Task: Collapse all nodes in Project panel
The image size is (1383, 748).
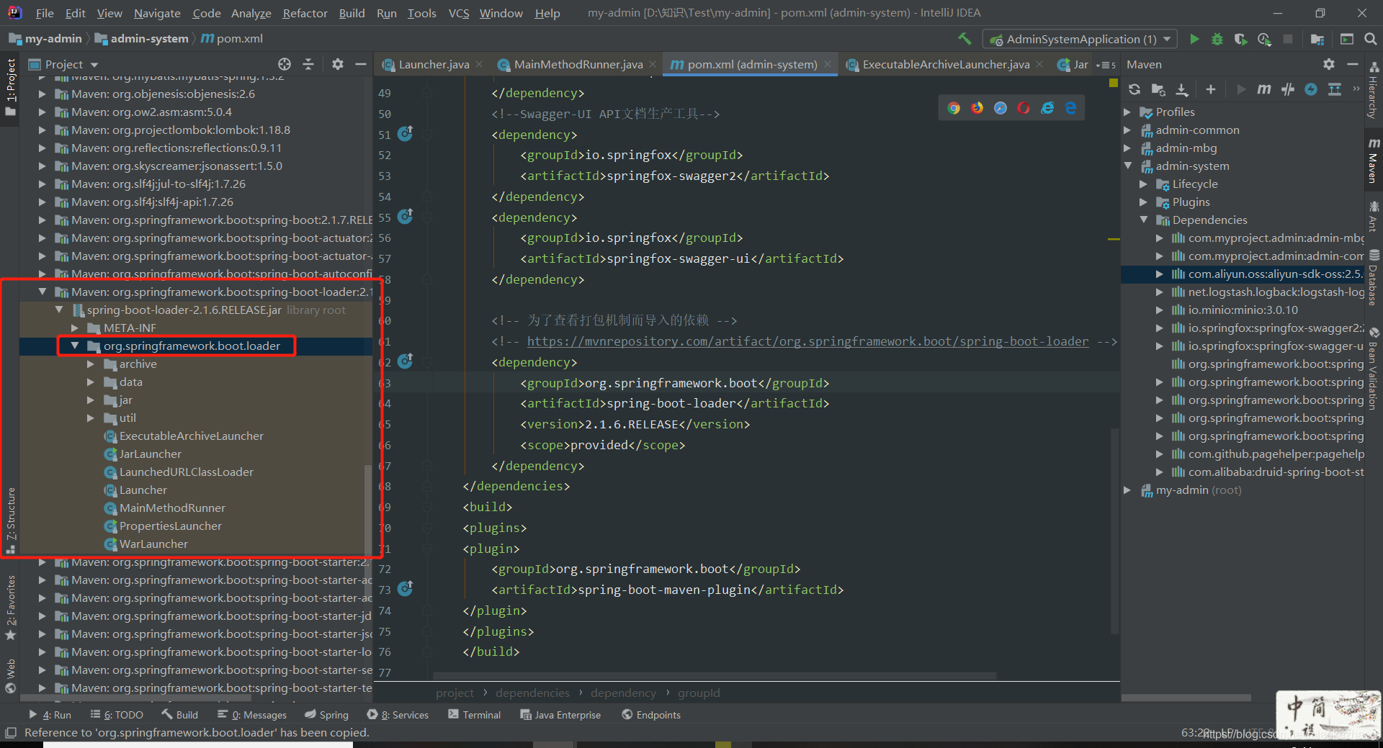Action: pyautogui.click(x=308, y=64)
